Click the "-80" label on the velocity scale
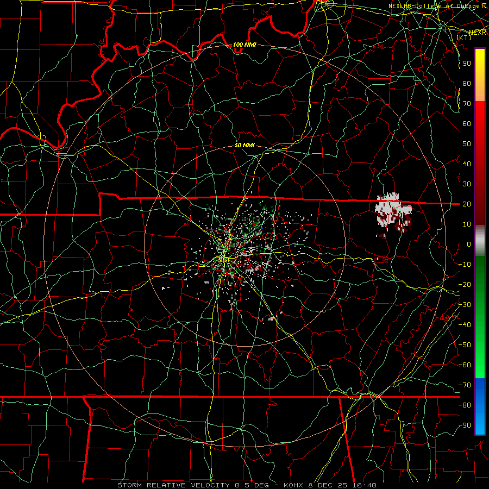This screenshot has width=489, height=489. (465, 405)
